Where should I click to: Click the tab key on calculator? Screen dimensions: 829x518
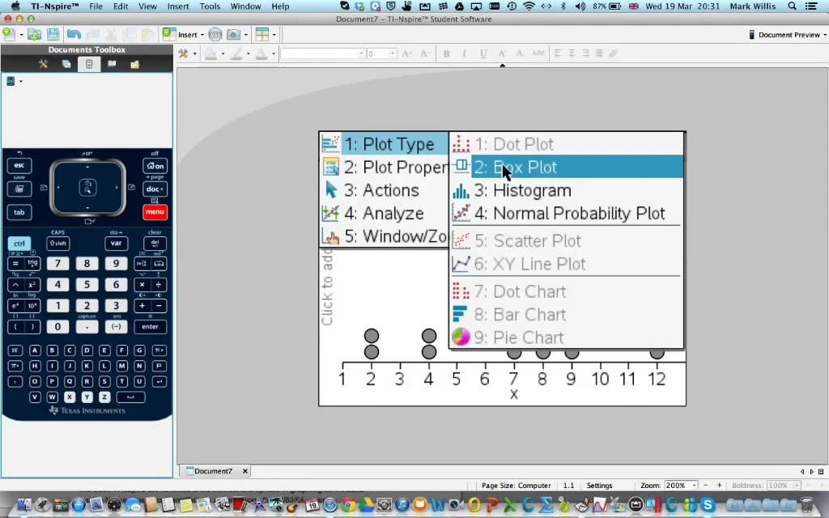click(19, 212)
